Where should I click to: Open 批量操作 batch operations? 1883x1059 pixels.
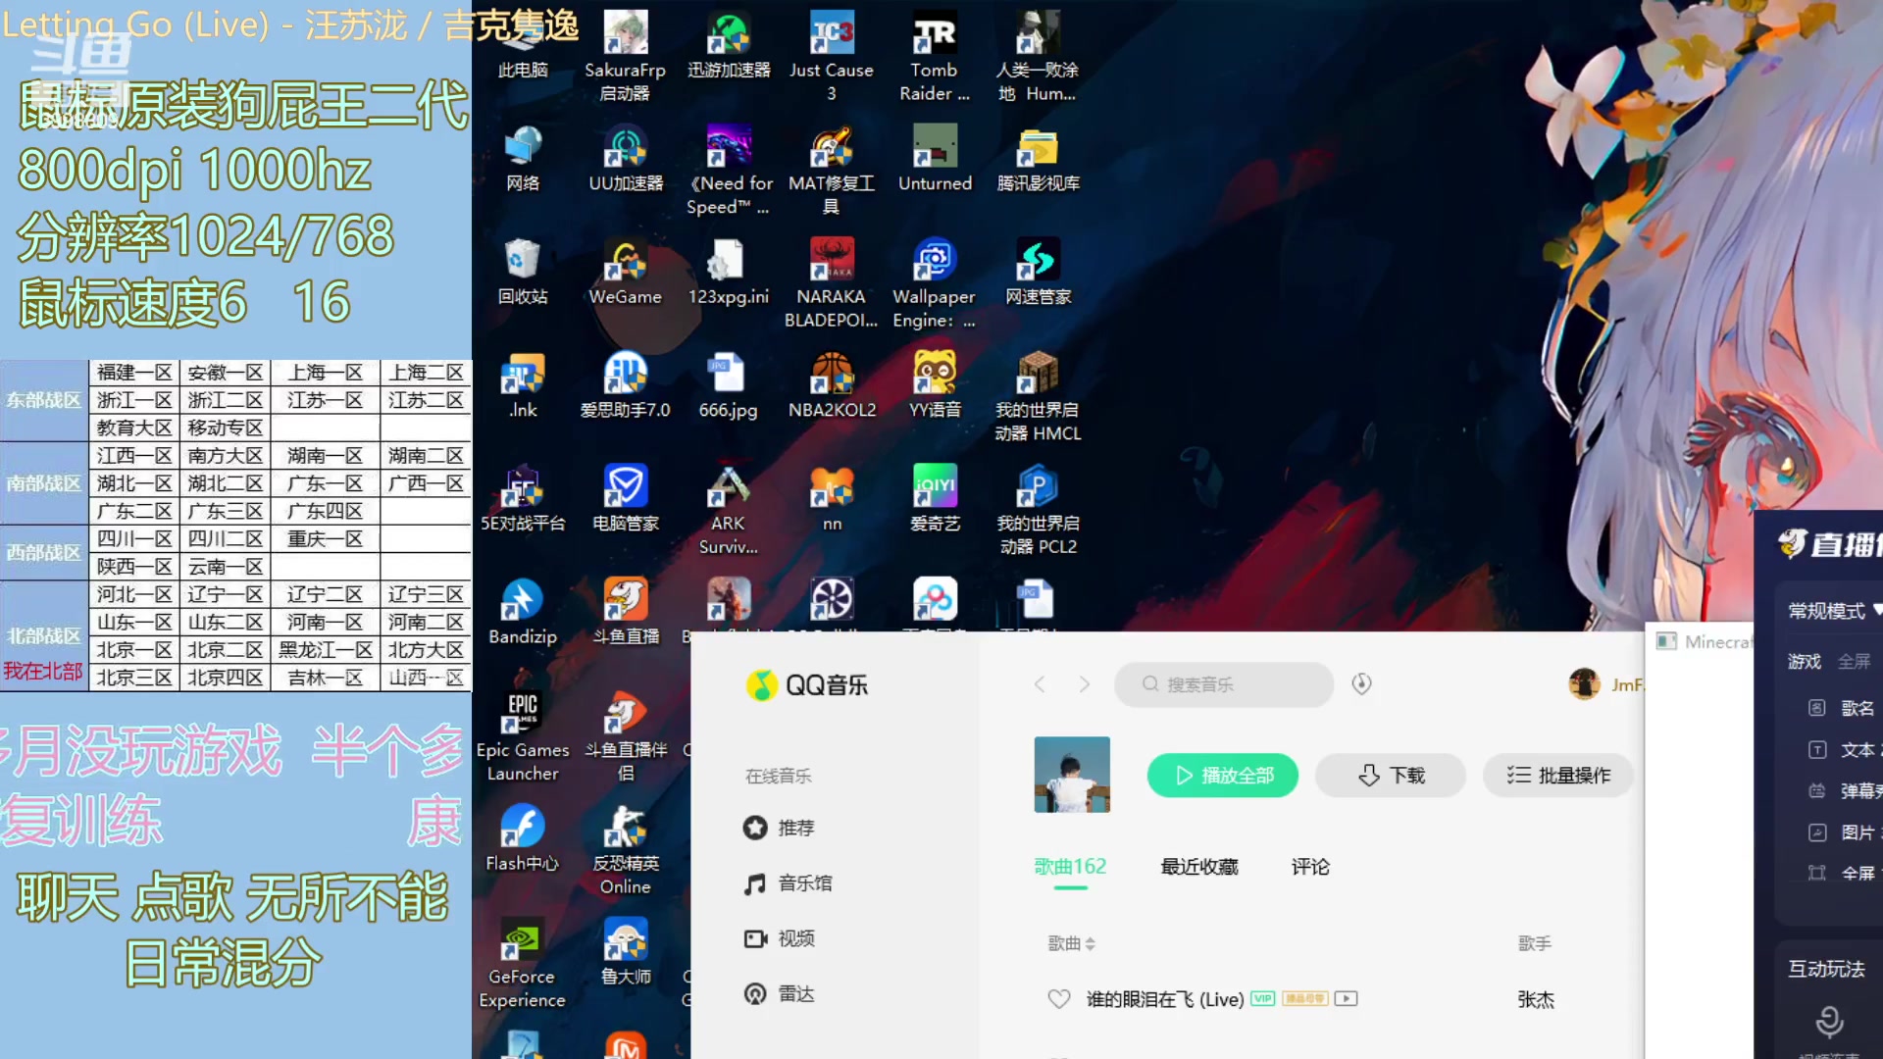tap(1558, 776)
